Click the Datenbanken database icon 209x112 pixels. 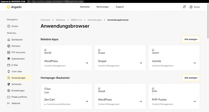click(9, 59)
